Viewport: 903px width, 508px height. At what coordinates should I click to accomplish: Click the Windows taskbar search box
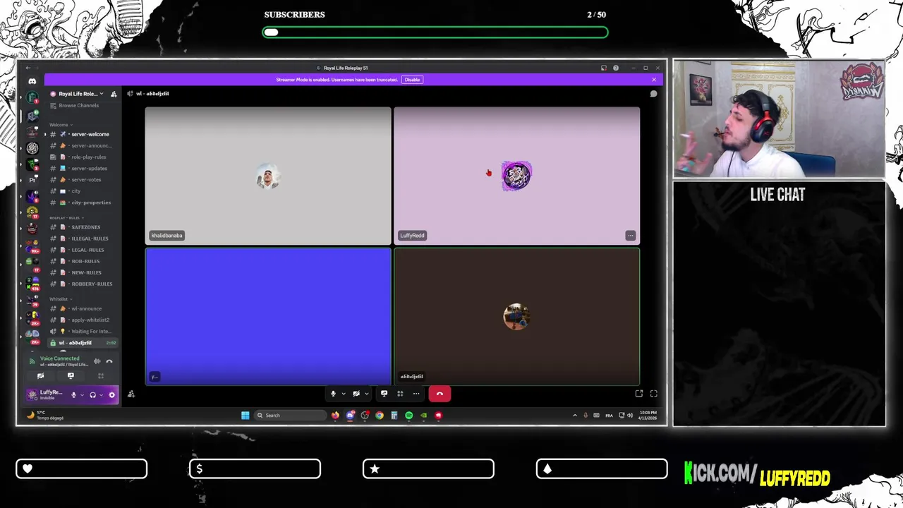point(291,415)
